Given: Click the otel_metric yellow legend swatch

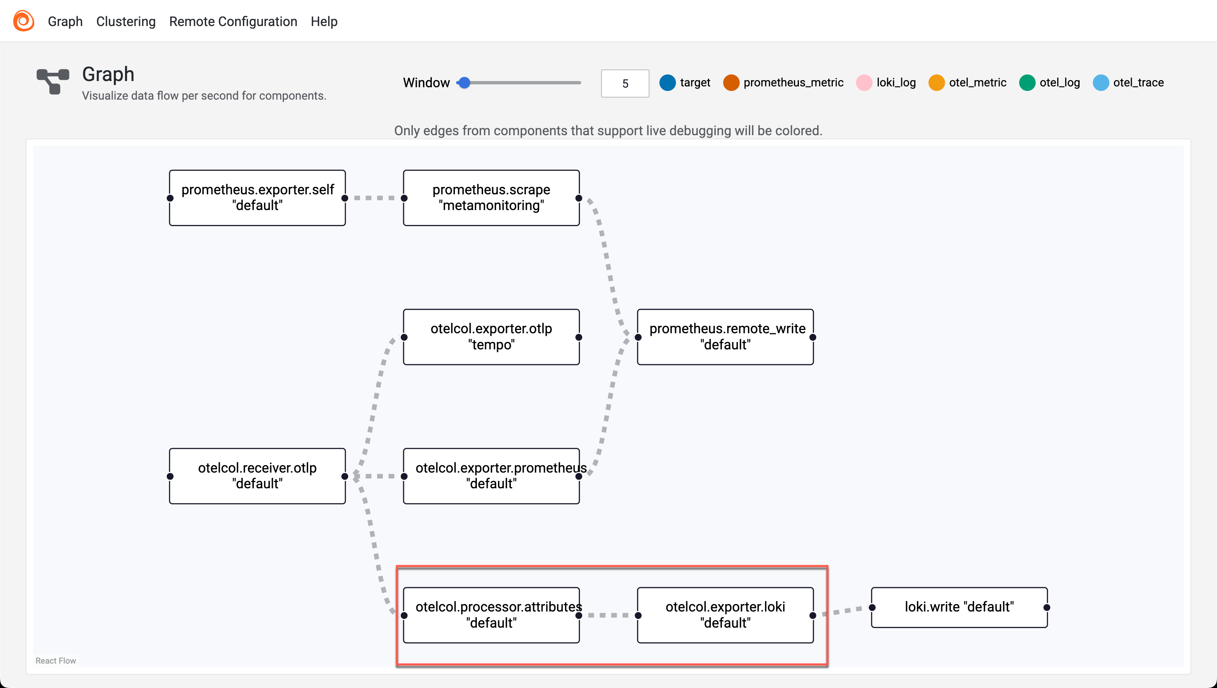Looking at the screenshot, I should tap(936, 83).
